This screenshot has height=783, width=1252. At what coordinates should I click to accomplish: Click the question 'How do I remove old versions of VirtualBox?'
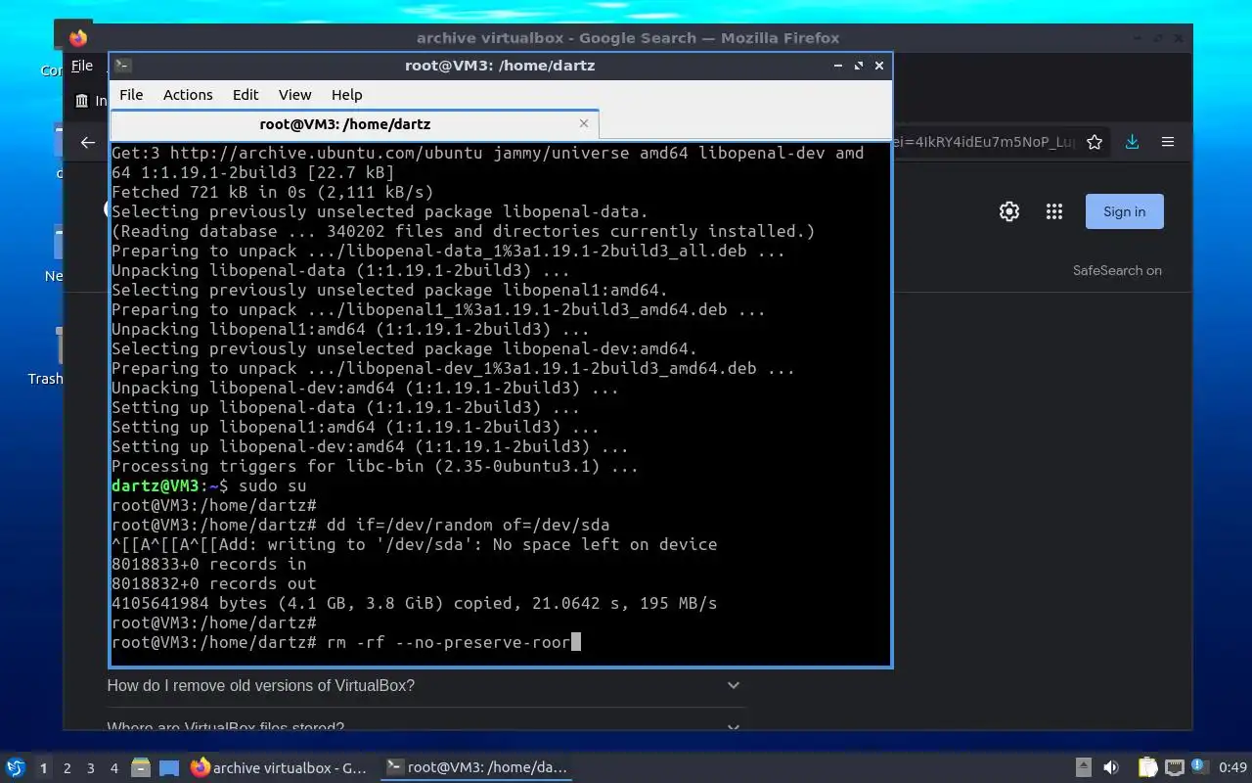261,685
